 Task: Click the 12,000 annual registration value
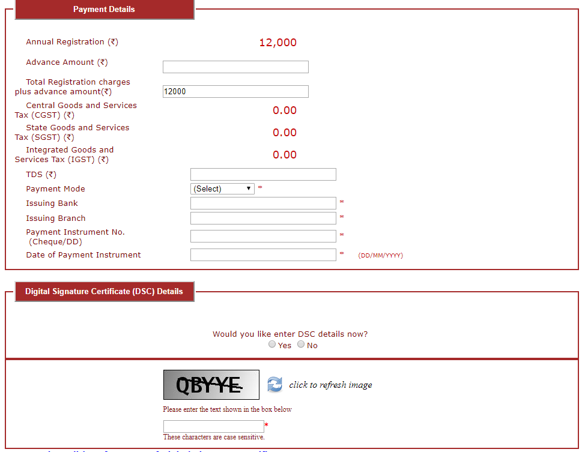(277, 42)
